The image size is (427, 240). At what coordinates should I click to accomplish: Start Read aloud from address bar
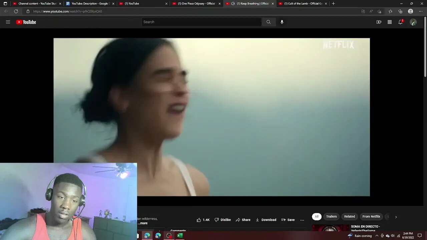[x=371, y=11]
